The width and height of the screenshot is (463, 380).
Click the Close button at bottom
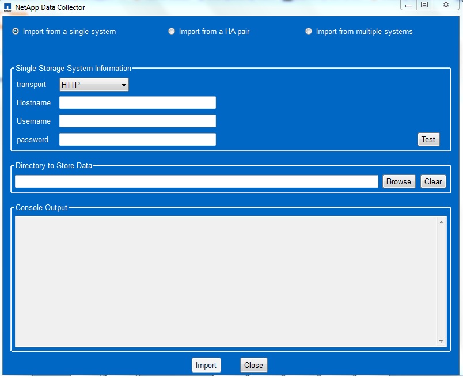[253, 365]
